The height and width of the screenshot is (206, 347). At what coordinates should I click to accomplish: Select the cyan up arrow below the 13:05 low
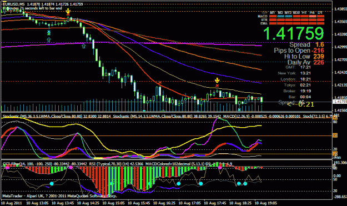point(49,40)
